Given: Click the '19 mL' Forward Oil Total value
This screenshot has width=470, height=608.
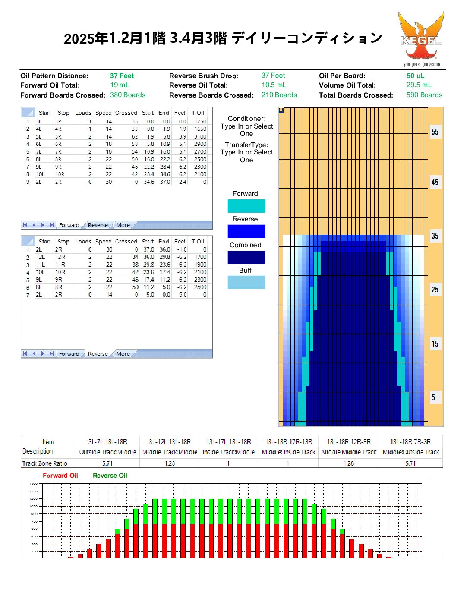Looking at the screenshot, I should pos(120,85).
